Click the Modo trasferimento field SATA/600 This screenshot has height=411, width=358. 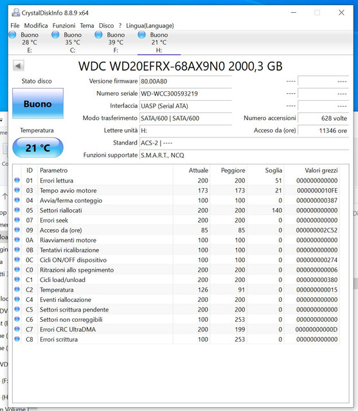click(x=185, y=118)
